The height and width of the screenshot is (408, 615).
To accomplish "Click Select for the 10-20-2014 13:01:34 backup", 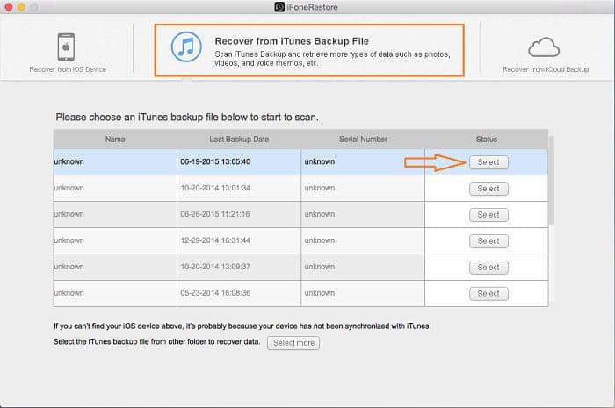I will [x=488, y=189].
